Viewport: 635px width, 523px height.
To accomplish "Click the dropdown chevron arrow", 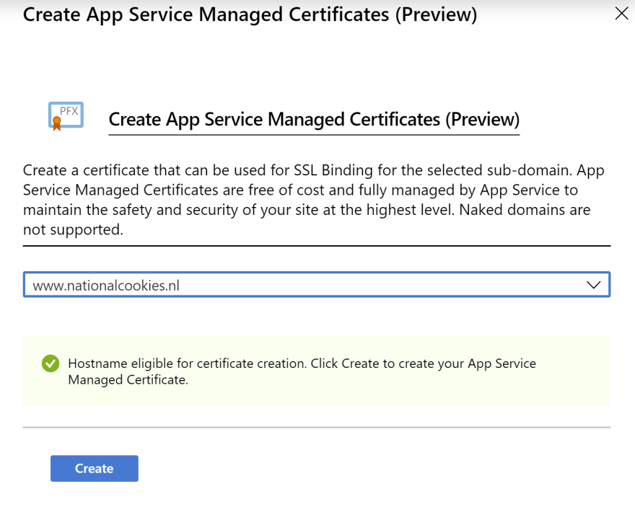I will coord(593,285).
